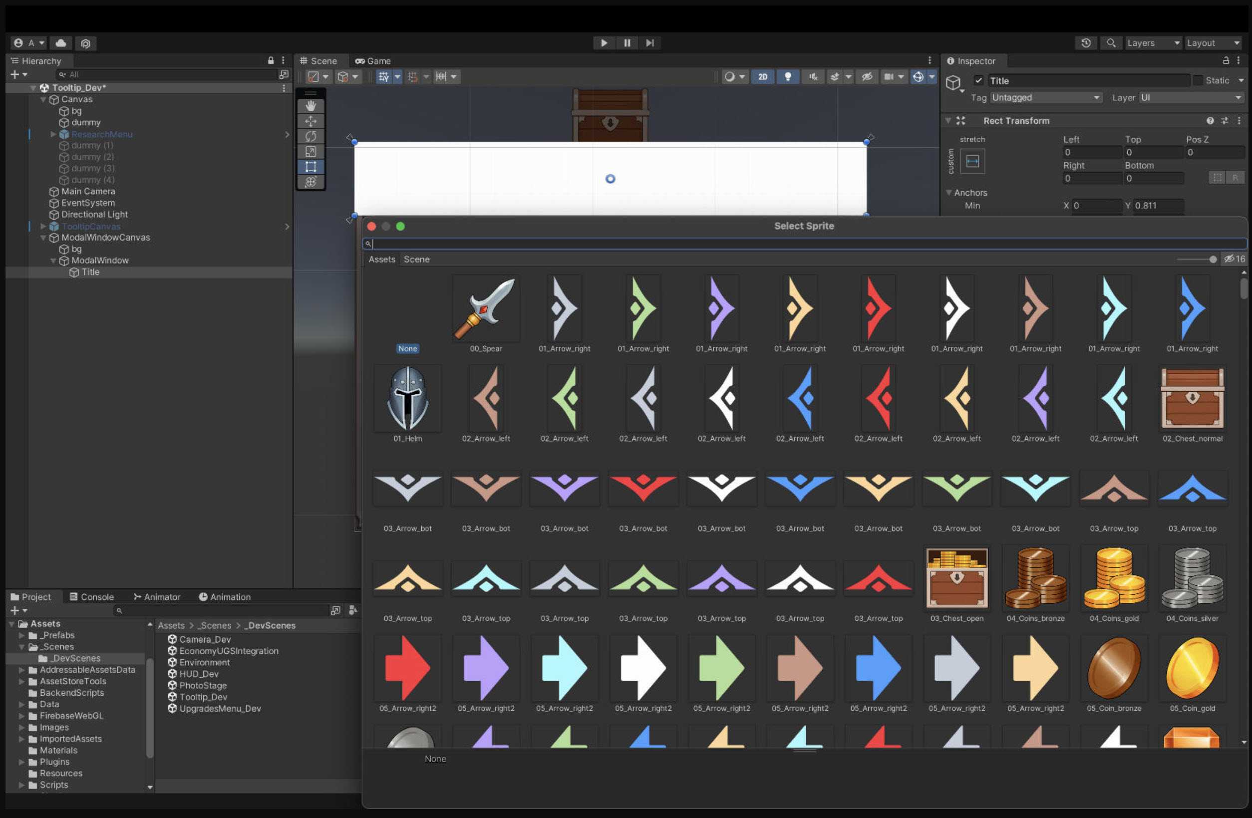Select the Rotate tool in Scene toolbar
Viewport: 1252px width, 818px height.
tap(311, 137)
